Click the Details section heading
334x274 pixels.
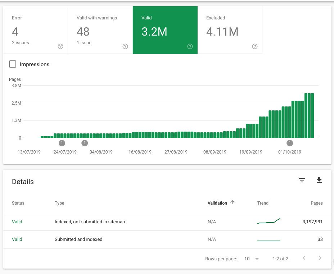pyautogui.click(x=23, y=182)
